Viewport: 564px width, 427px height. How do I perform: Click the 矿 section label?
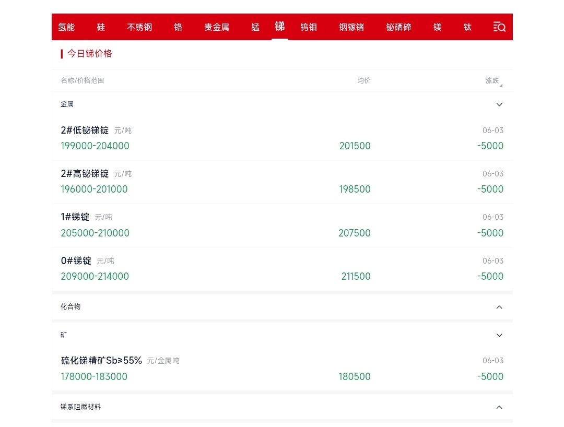[63, 335]
